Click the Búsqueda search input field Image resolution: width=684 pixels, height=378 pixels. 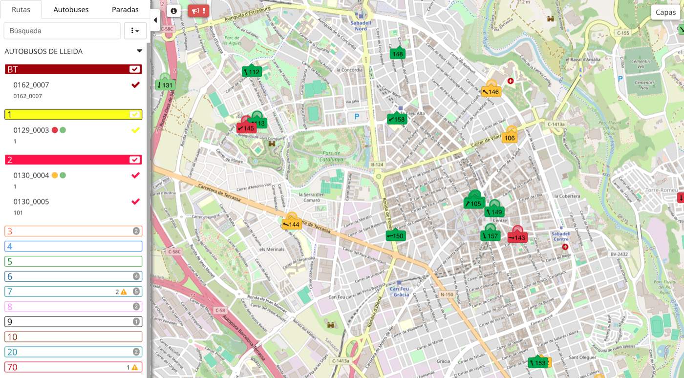62,30
